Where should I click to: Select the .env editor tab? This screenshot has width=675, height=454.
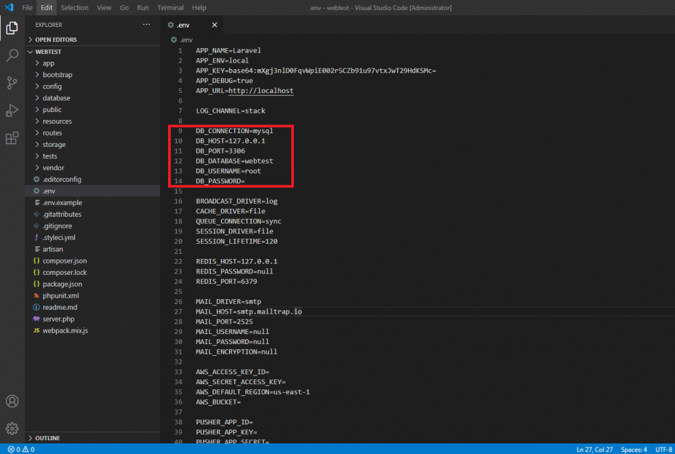(193, 25)
